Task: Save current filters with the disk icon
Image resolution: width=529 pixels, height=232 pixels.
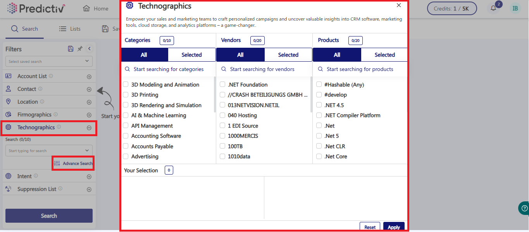Action: [71, 49]
